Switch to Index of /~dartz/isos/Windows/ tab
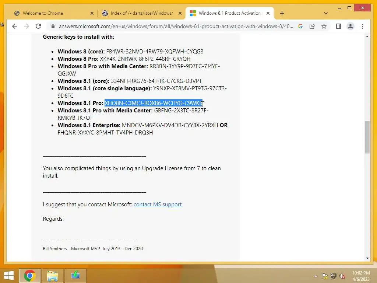 click(x=142, y=13)
